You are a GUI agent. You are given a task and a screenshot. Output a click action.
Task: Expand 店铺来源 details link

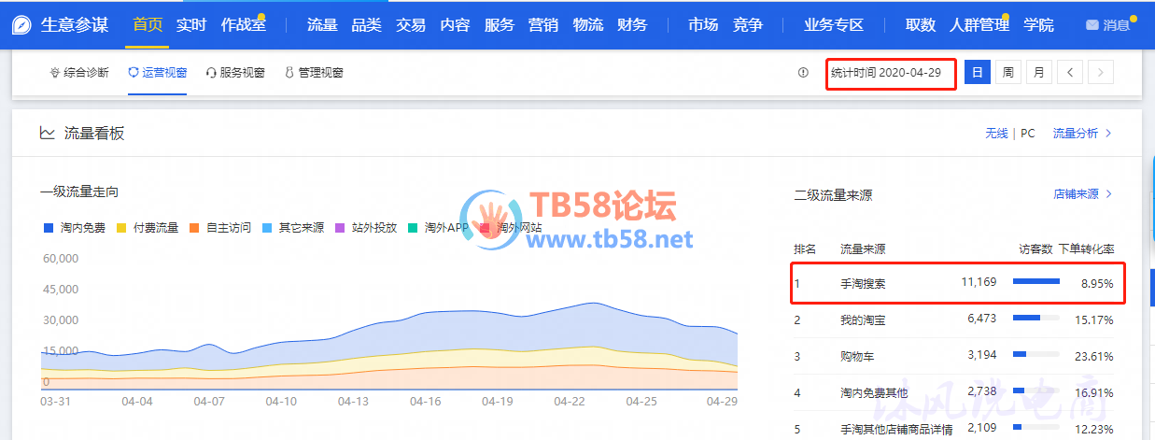click(x=1082, y=194)
